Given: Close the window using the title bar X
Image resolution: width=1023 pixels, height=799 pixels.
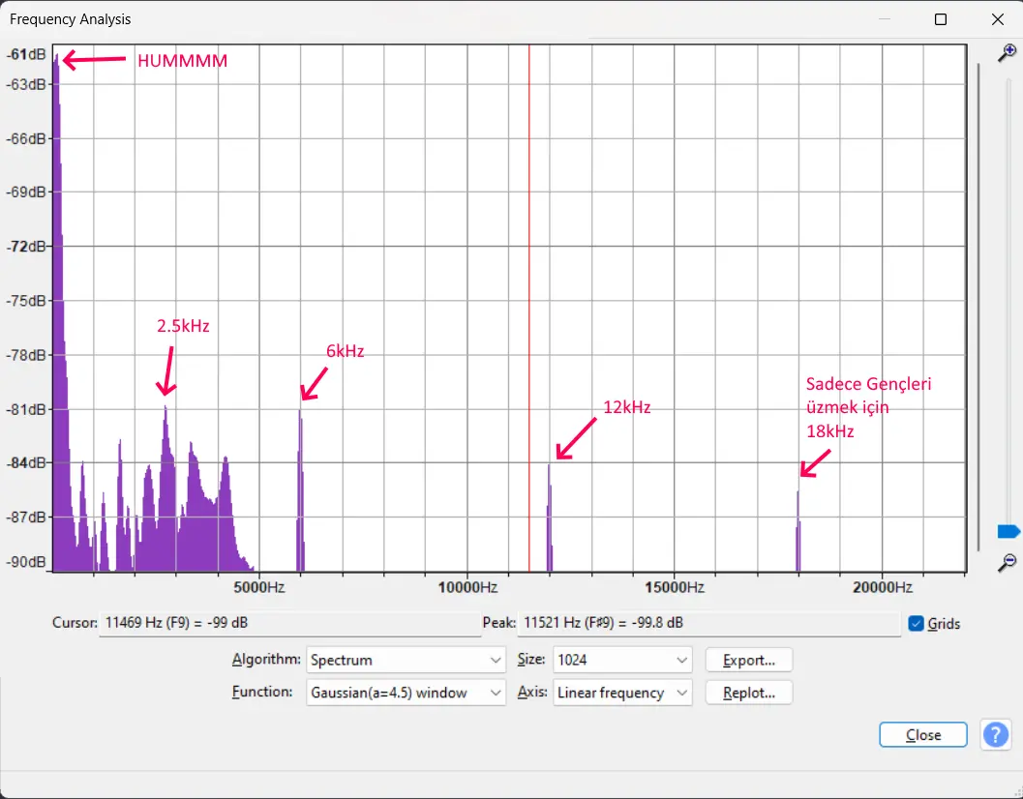Looking at the screenshot, I should 997,19.
